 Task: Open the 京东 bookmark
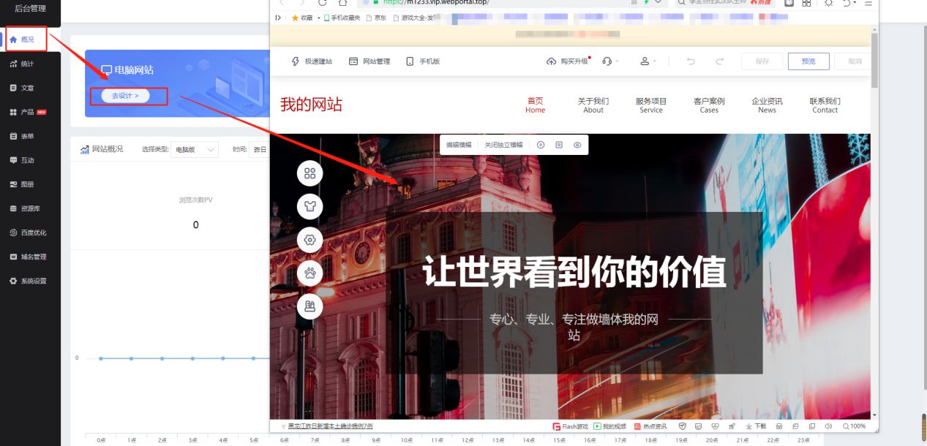click(376, 18)
